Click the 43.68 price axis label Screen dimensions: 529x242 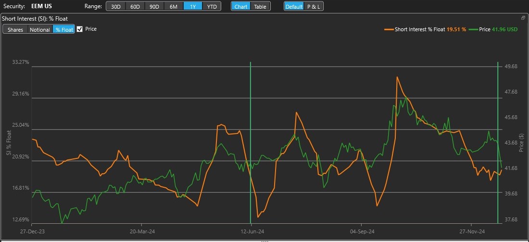[510, 143]
